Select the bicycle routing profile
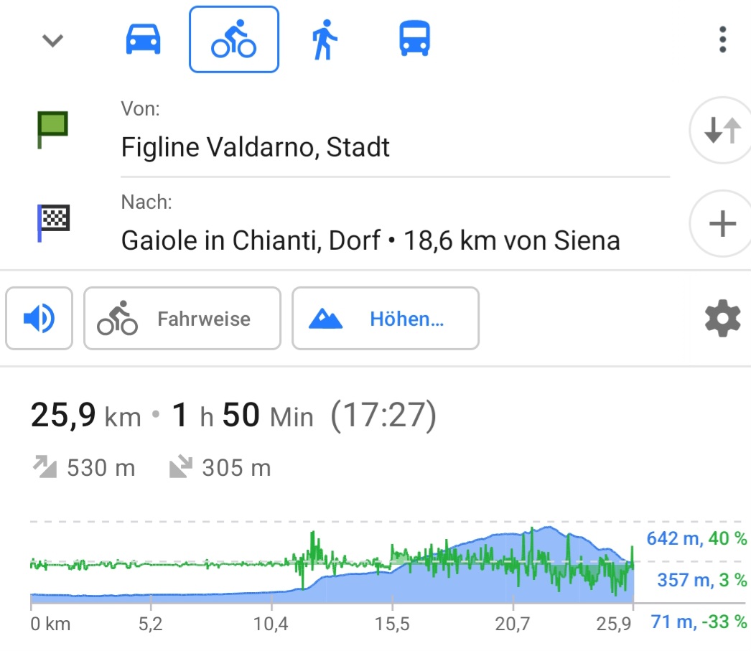The width and height of the screenshot is (751, 651). point(233,40)
